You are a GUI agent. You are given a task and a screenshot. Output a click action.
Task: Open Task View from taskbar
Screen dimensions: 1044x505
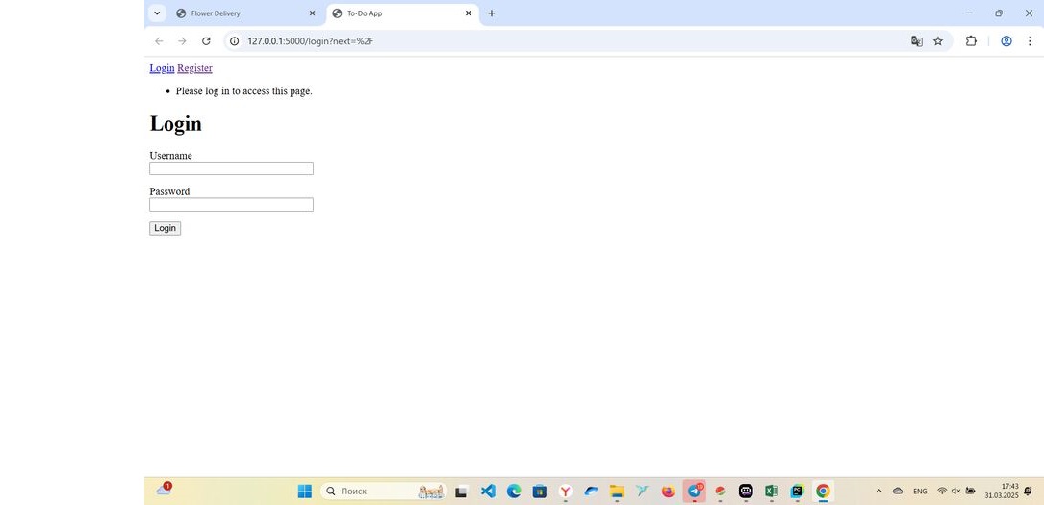(x=461, y=492)
